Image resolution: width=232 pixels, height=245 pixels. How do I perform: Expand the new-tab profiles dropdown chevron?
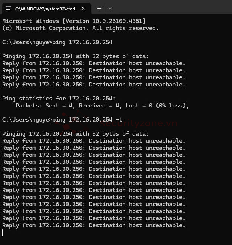pyautogui.click(x=110, y=9)
